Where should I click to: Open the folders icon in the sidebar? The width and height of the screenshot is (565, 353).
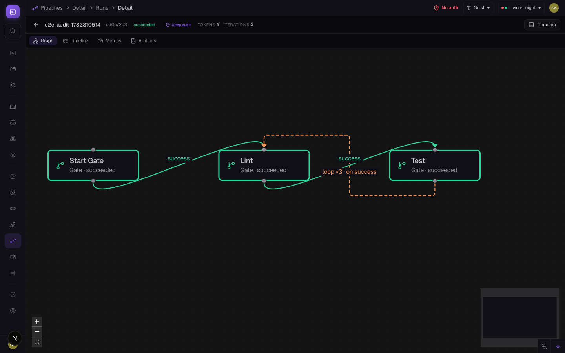coord(13,69)
